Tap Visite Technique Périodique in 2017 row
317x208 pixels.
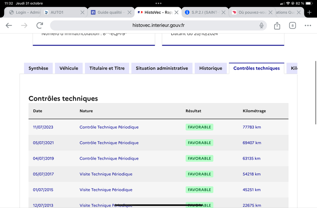pos(106,174)
